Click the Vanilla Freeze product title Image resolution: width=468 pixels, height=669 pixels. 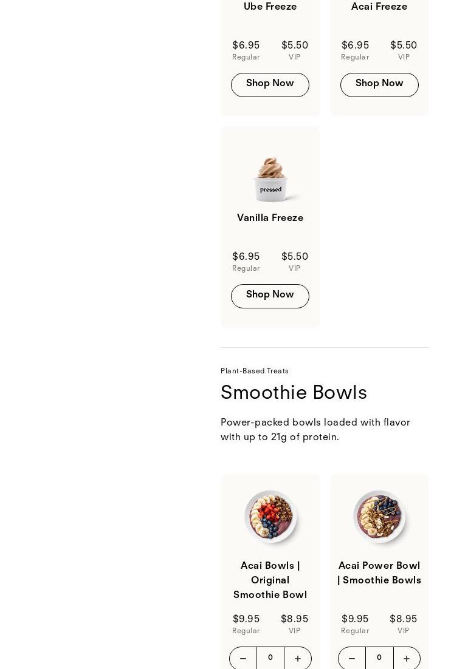click(x=270, y=218)
